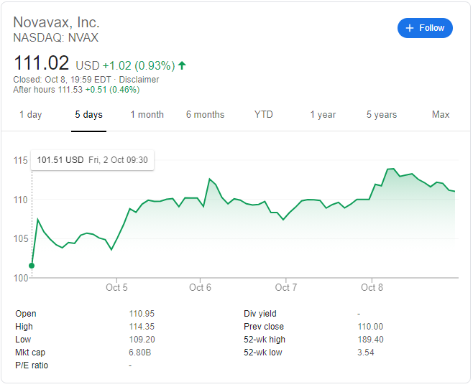Select the Max range tab
Image resolution: width=473 pixels, height=387 pixels.
pyautogui.click(x=441, y=115)
